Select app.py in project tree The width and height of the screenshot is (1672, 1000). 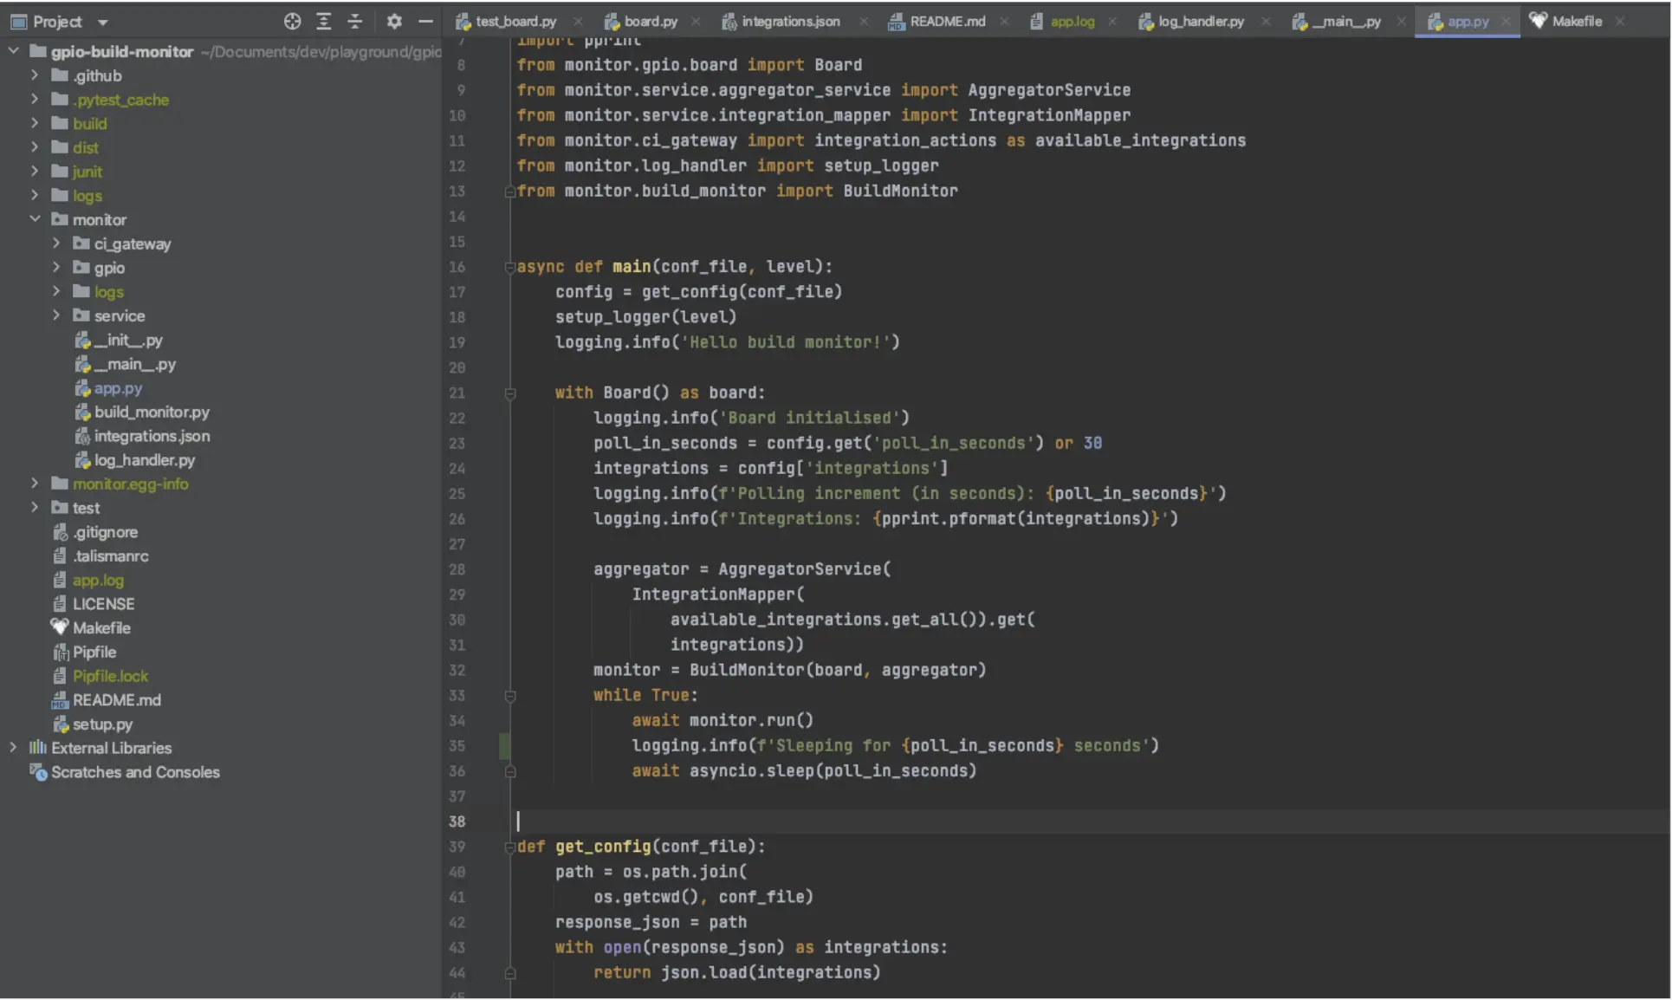[118, 388]
